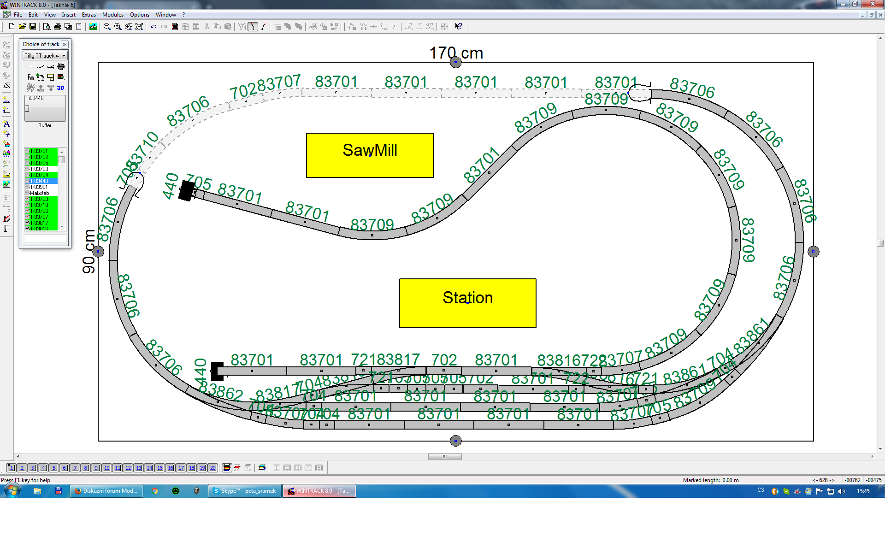
Task: Open the Extras menu
Action: [x=88, y=15]
